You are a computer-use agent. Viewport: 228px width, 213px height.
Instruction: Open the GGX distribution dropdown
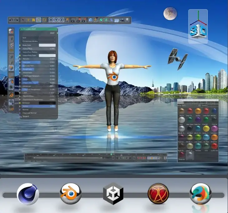(x=39, y=38)
